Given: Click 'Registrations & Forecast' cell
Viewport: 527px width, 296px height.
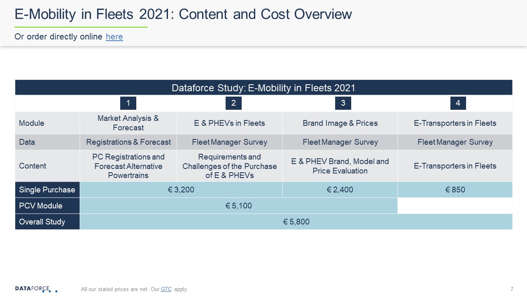Looking at the screenshot, I should (128, 142).
